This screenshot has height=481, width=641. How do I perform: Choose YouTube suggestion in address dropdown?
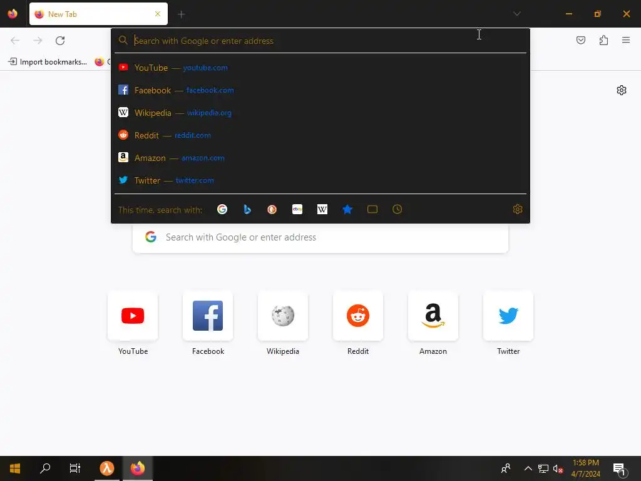320,68
